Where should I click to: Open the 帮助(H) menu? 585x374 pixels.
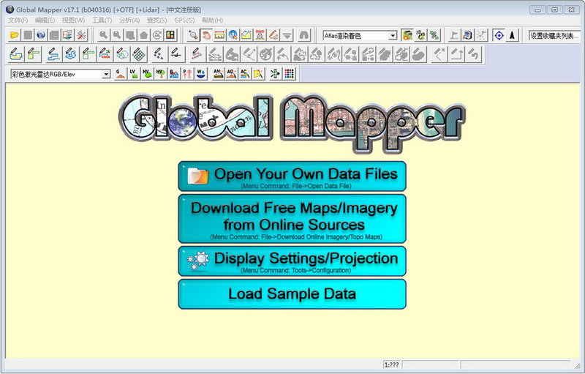point(212,20)
